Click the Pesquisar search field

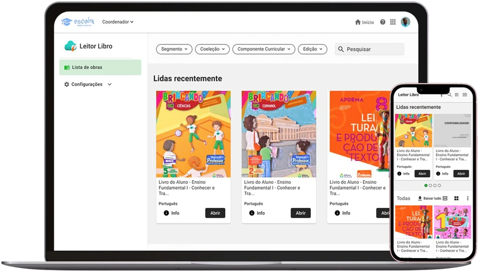click(x=369, y=49)
